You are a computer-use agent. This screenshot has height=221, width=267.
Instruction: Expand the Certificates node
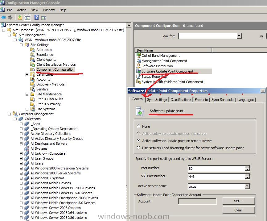(x=27, y=74)
